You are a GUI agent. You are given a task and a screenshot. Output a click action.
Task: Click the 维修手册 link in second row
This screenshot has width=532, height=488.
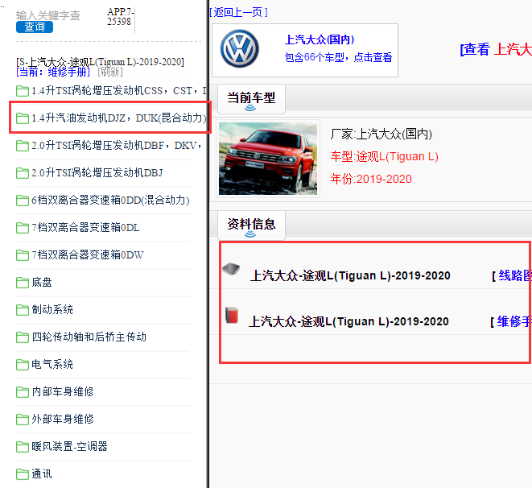click(513, 321)
